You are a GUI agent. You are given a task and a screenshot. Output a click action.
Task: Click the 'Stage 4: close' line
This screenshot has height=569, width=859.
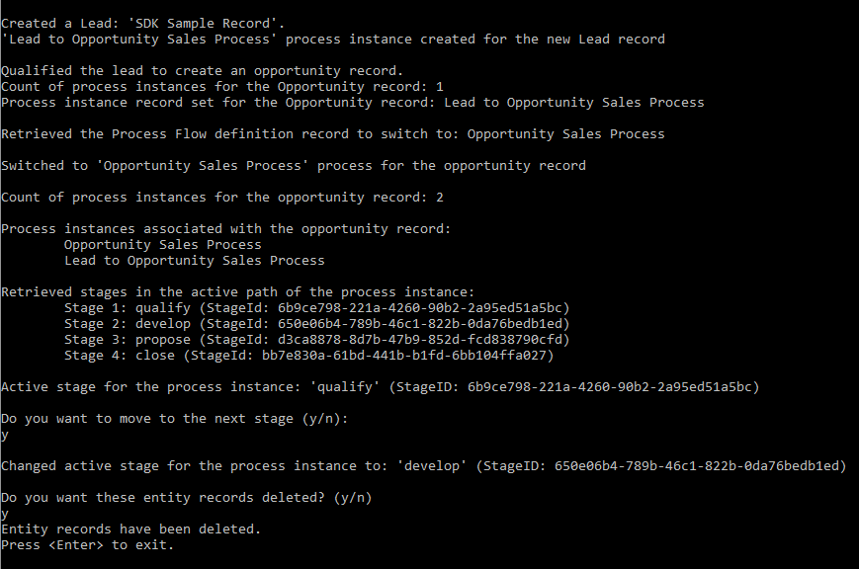(308, 355)
